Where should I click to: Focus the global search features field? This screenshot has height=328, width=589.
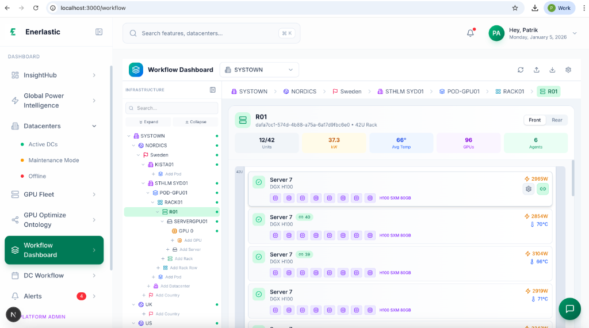[x=212, y=33]
